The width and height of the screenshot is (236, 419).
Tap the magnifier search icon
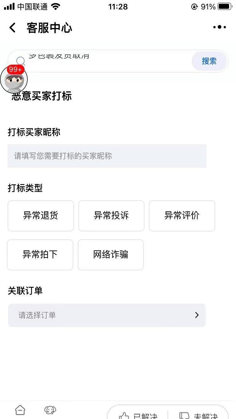click(20, 61)
